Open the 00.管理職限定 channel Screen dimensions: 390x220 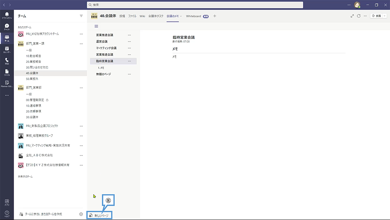click(x=35, y=100)
